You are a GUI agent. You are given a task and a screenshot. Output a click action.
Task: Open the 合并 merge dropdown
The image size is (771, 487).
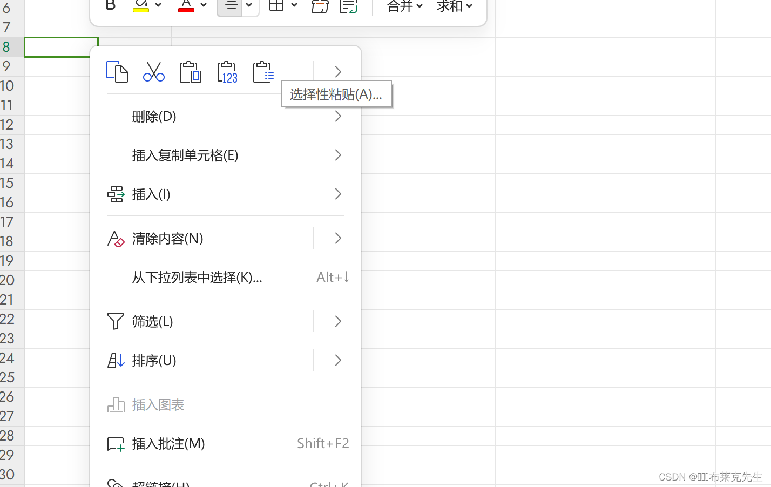pyautogui.click(x=405, y=6)
